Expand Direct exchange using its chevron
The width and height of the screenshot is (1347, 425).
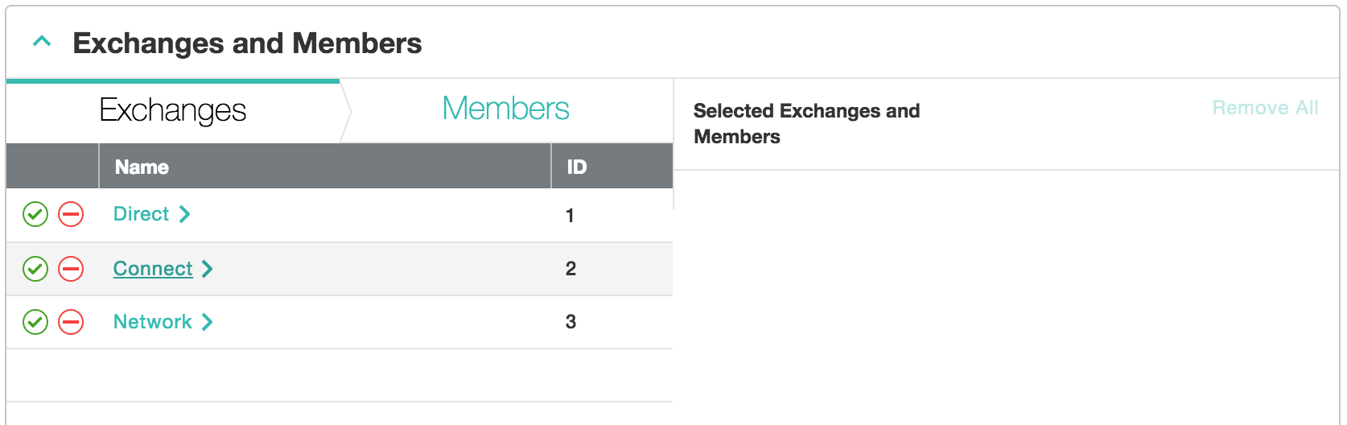pos(185,214)
